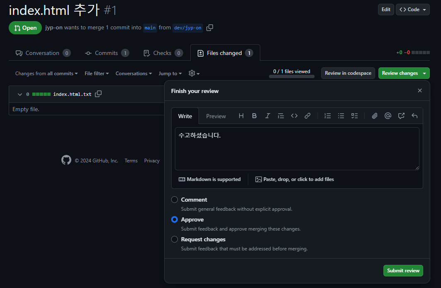Click the '0 / 1 files viewed' text
Screen dimensions: 441x288
(x=292, y=71)
